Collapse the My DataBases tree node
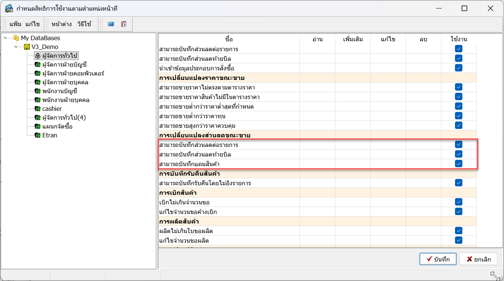This screenshot has height=281, width=504. [x=5, y=38]
